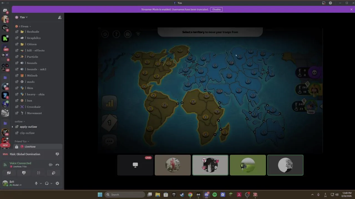Open Discord direct messages home icon
Screen dimensions: 355x199
[5, 11]
